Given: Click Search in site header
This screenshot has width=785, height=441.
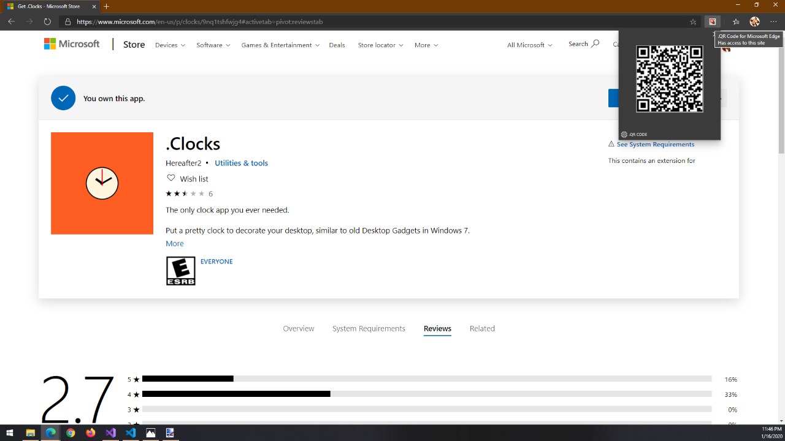Looking at the screenshot, I should coord(584,44).
